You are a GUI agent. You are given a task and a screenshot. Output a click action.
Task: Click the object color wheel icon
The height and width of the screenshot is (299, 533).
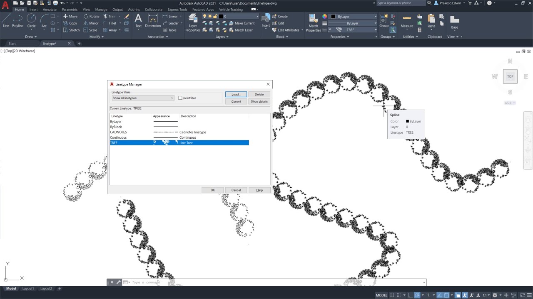point(325,17)
